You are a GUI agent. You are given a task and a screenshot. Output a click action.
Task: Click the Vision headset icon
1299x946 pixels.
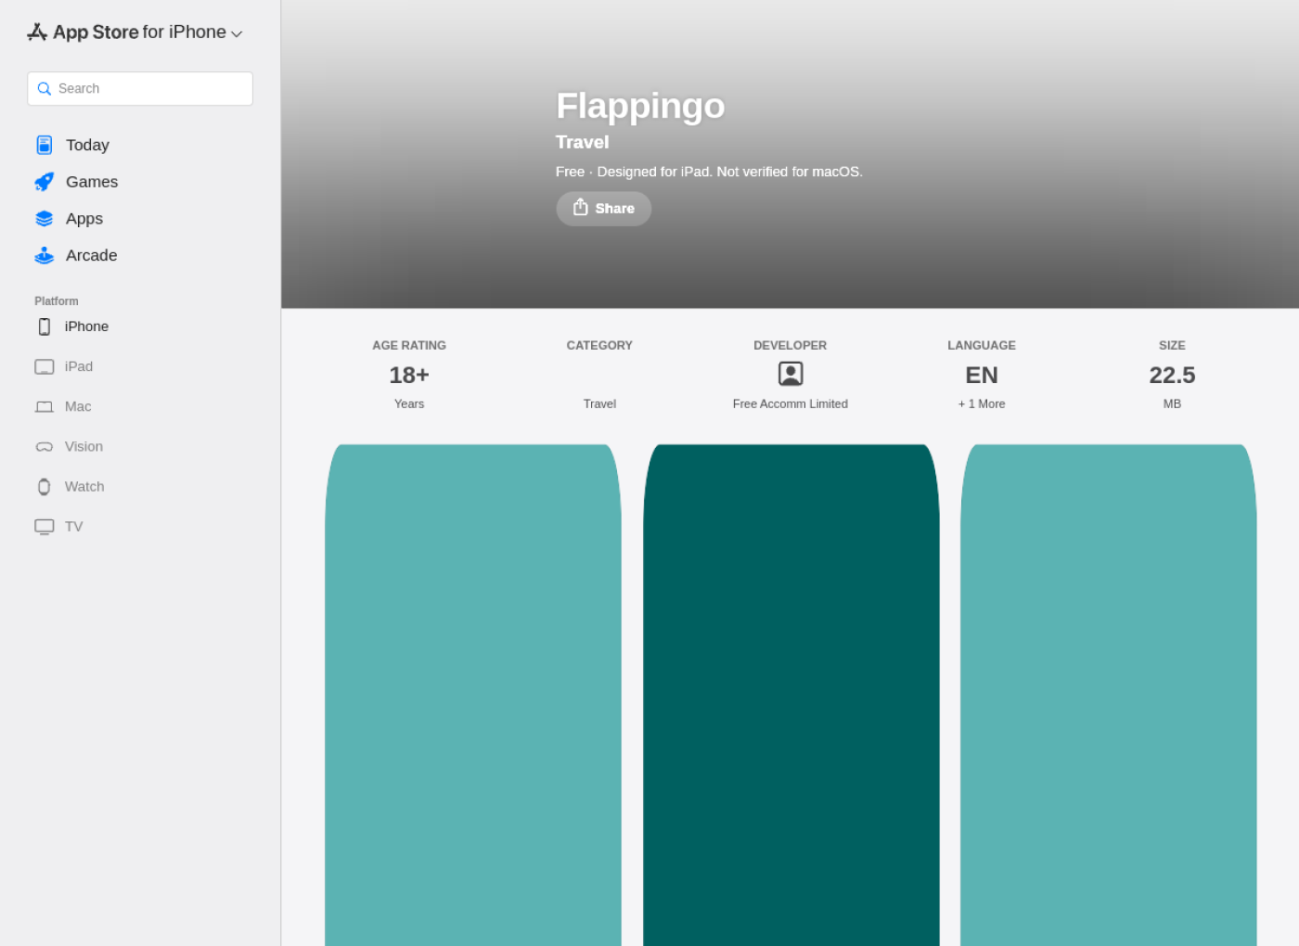[44, 447]
